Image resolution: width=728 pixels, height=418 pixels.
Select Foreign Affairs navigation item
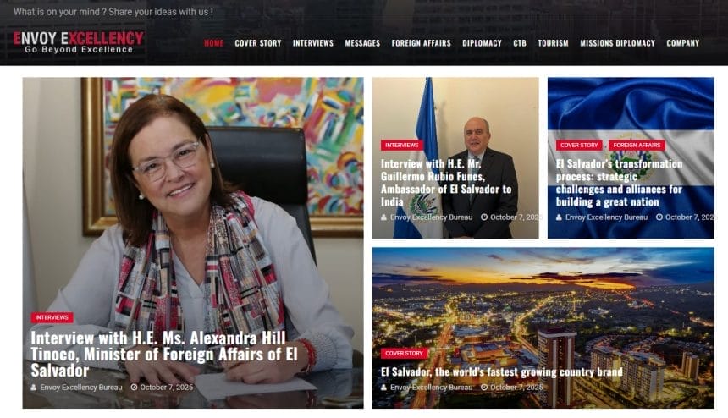tap(421, 43)
